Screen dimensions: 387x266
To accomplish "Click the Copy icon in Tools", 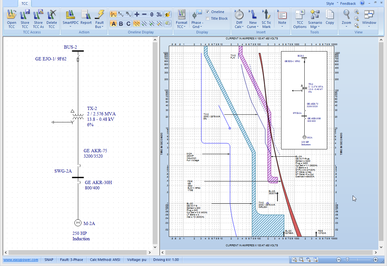I will 330,19.
